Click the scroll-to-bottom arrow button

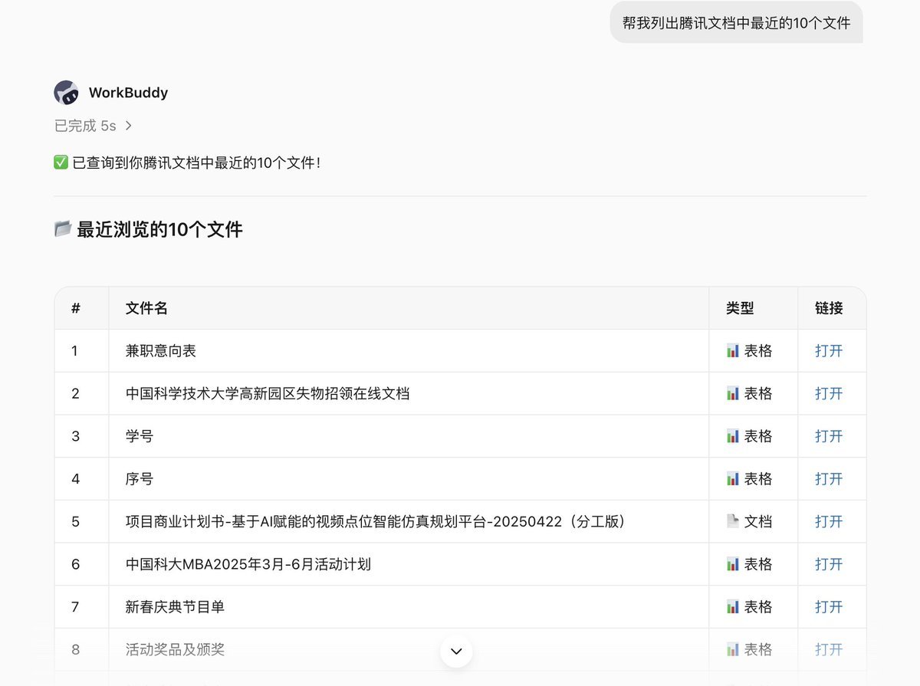(x=456, y=651)
